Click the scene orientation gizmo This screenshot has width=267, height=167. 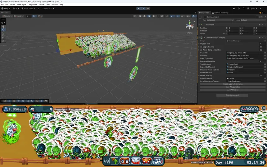tap(190, 26)
